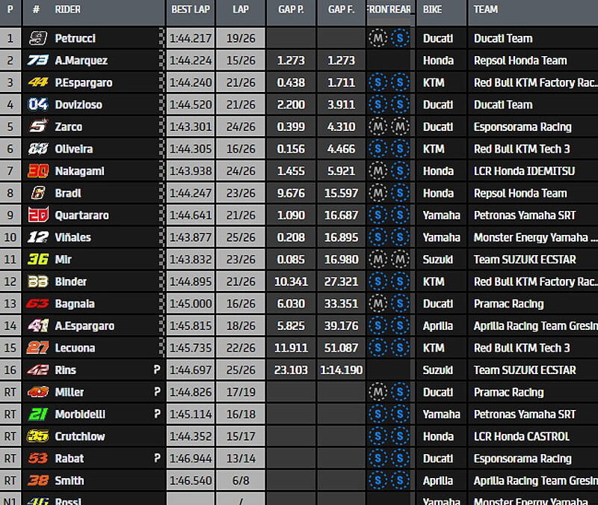Screen dimensions: 598x505
Task: Select Morbidelli's green 21 number logo
Action: (38, 414)
